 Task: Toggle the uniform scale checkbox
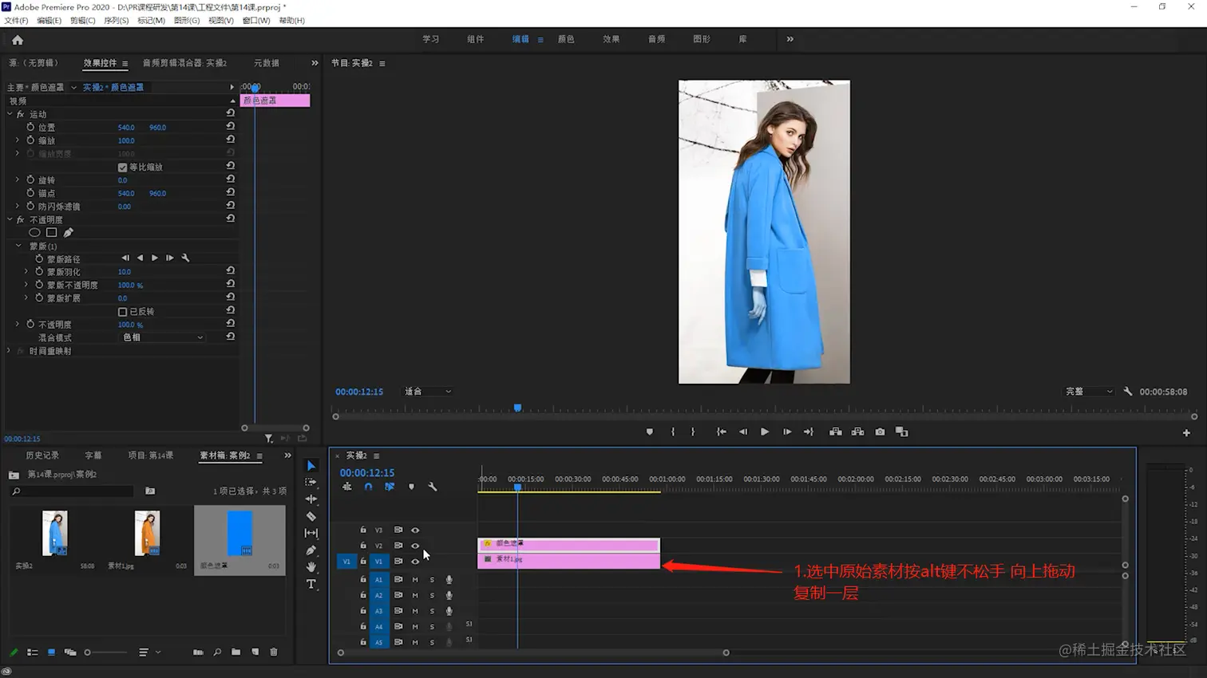pos(123,168)
